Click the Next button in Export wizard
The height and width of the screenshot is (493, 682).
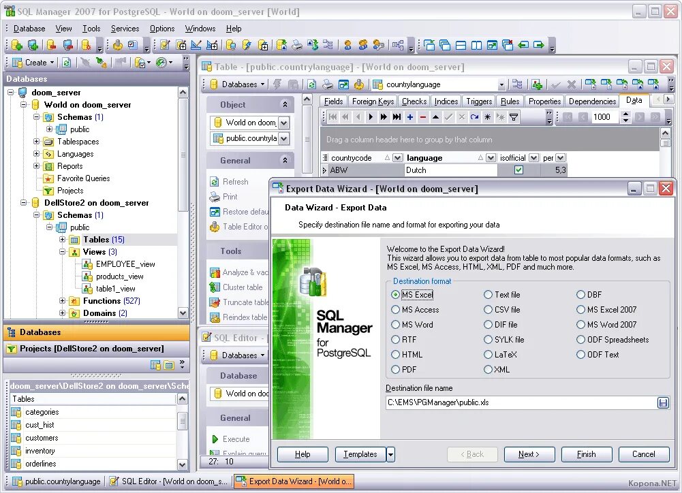[x=529, y=454]
